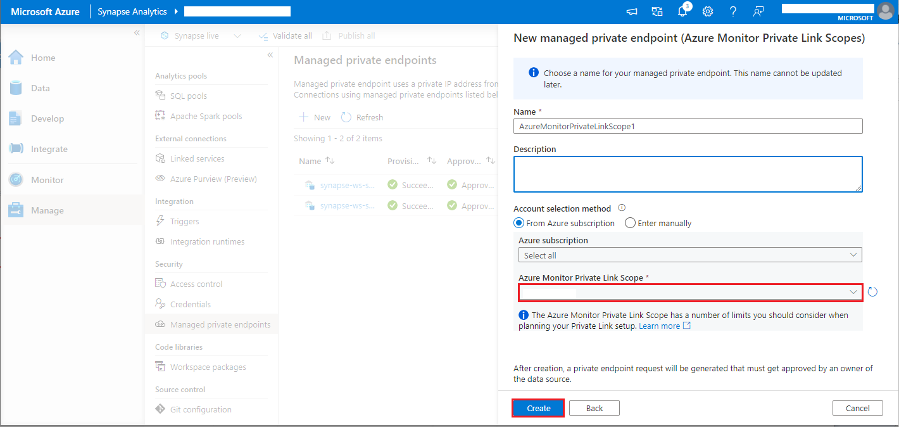Select the Enter manually radio button
This screenshot has height=427, width=899.
[x=630, y=223]
